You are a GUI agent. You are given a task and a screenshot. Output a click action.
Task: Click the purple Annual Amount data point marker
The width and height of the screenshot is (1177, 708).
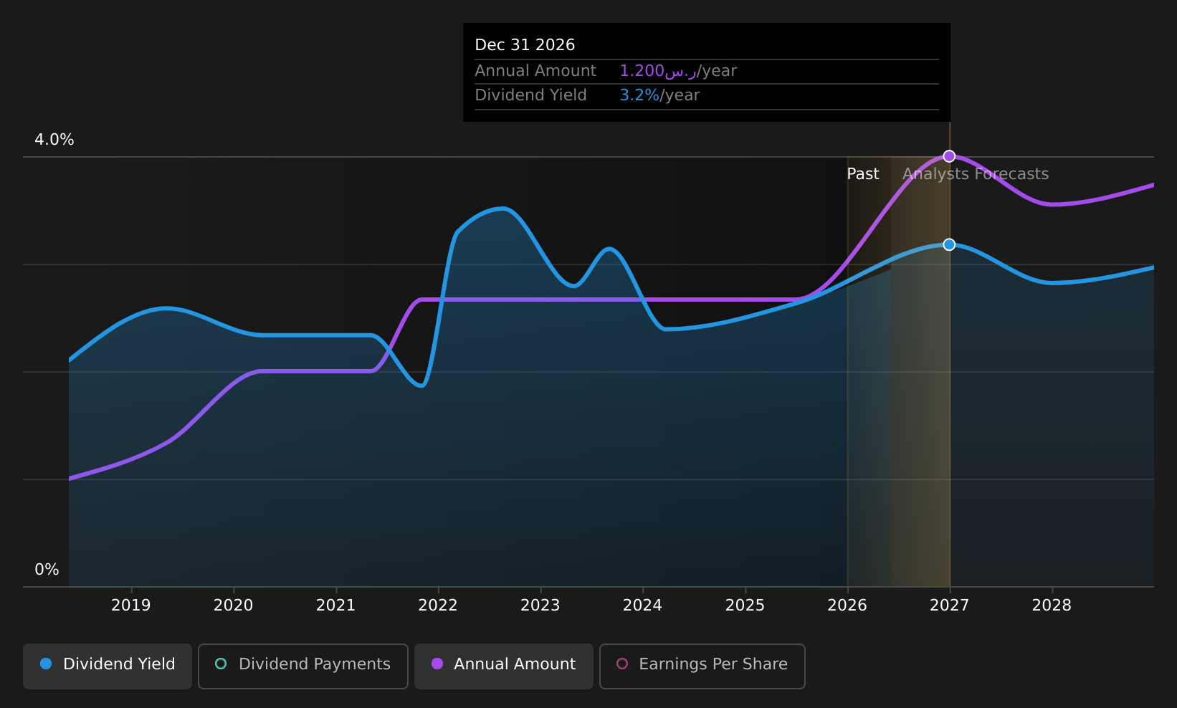point(949,156)
